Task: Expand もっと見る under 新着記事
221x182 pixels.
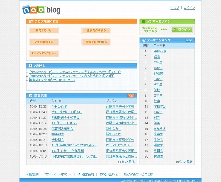Action: point(126,162)
